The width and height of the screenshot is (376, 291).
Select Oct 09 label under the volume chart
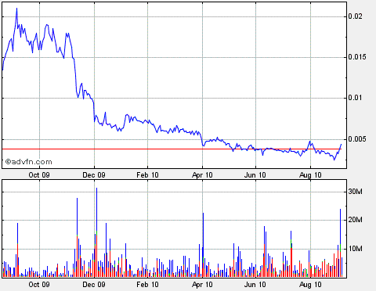39,284
